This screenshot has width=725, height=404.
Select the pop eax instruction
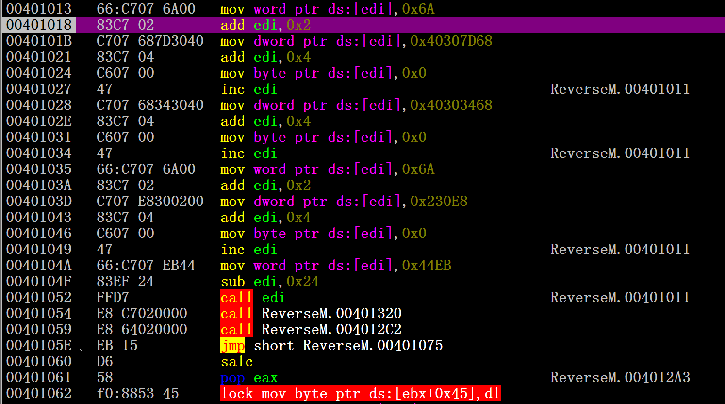[x=249, y=377]
